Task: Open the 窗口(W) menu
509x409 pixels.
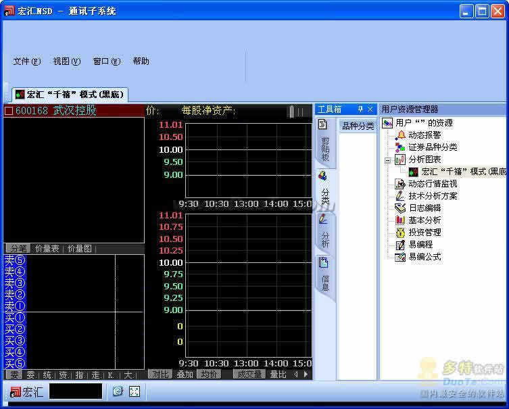Action: coord(107,61)
